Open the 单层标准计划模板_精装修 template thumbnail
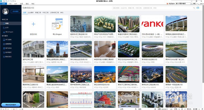This screenshot has width=204, height=110. coord(105,49)
